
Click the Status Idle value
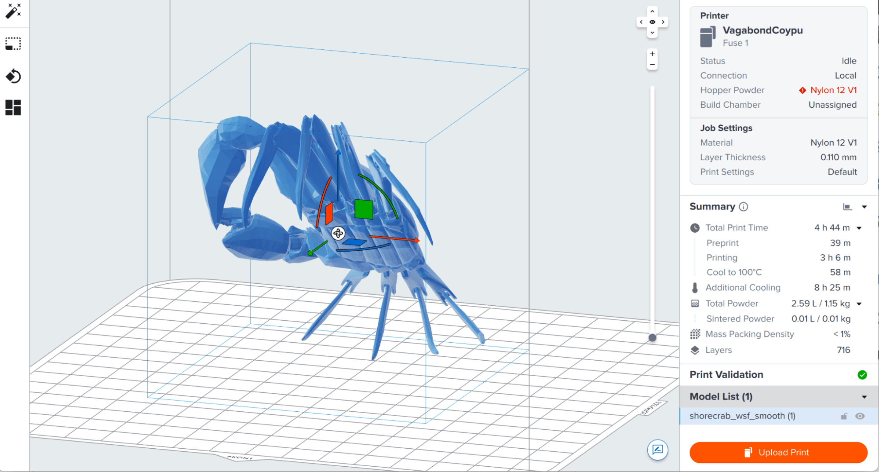pos(849,61)
